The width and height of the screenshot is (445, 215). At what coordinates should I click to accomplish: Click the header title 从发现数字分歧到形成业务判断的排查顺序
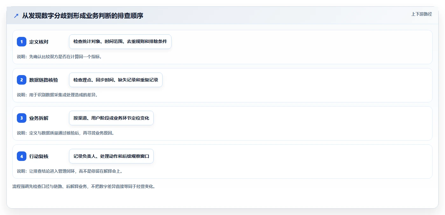click(83, 16)
